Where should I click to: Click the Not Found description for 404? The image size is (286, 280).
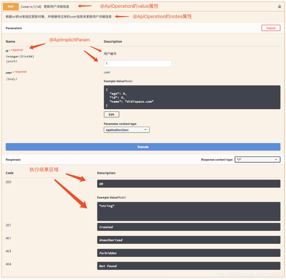(x=189, y=266)
